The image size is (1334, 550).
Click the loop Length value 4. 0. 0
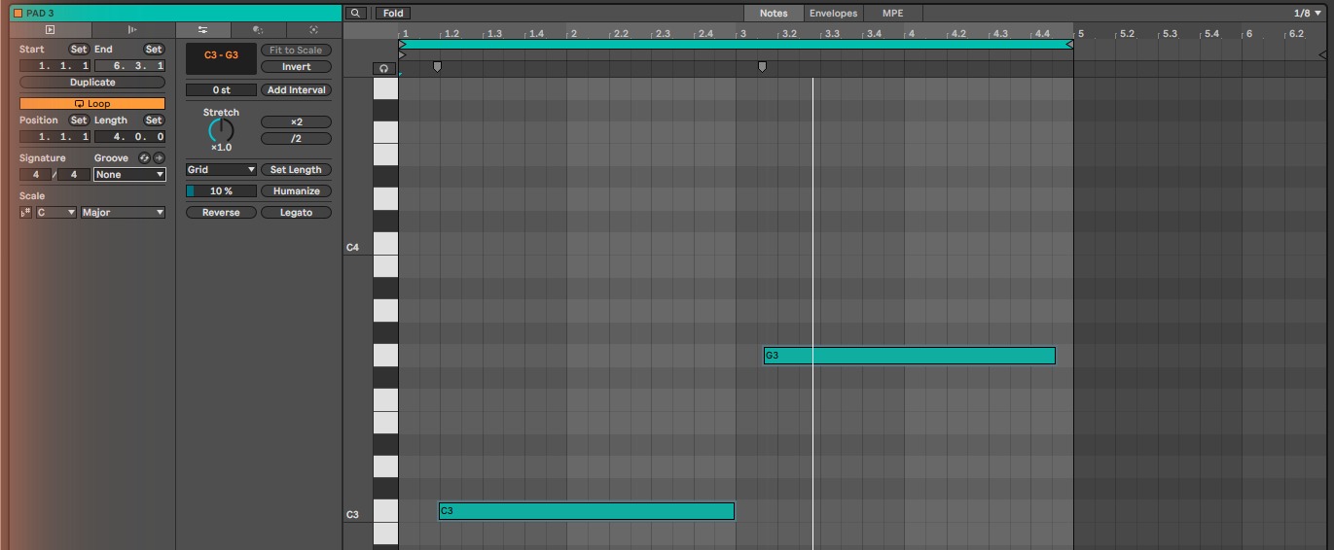129,137
